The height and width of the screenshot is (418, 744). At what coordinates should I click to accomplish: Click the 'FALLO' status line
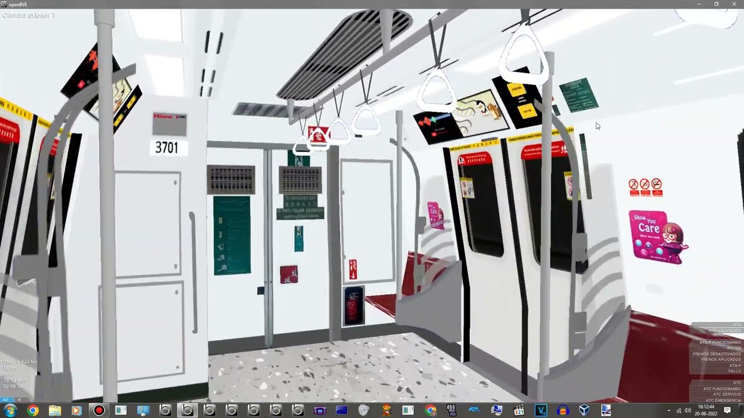click(735, 371)
